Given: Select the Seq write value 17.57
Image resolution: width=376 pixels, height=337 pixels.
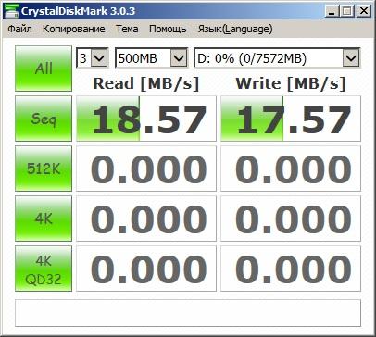Looking at the screenshot, I should pos(291,119).
